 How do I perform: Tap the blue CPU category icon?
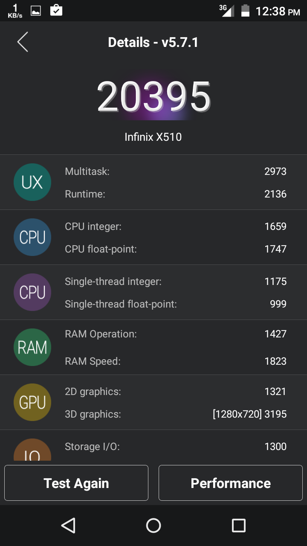[32, 237]
